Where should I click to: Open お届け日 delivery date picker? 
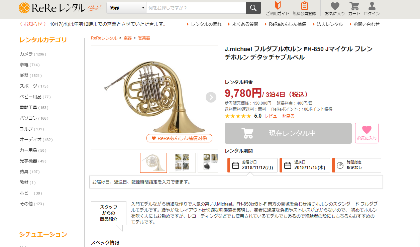252,165
